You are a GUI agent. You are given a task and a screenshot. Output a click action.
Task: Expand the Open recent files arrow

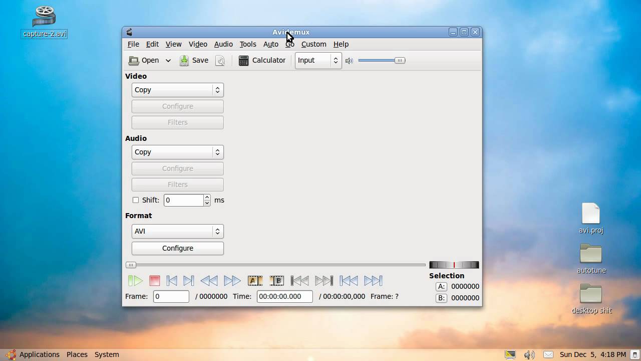click(x=168, y=60)
